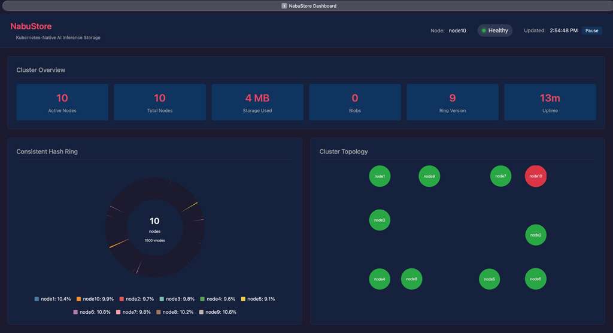The width and height of the screenshot is (613, 333).
Task: Click the Kubernetes-Native AI Inference Storage subtitle
Action: point(58,38)
